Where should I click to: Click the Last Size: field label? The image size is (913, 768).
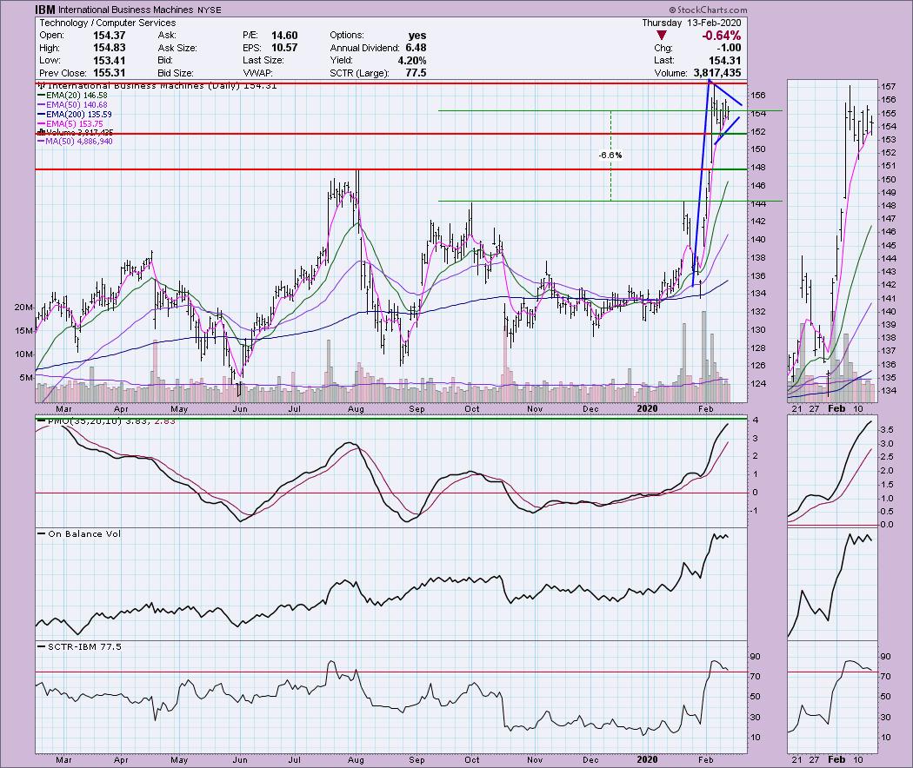[263, 61]
